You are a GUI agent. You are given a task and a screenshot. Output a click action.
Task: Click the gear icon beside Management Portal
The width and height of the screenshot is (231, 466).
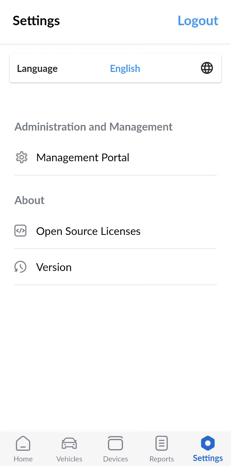(x=22, y=157)
